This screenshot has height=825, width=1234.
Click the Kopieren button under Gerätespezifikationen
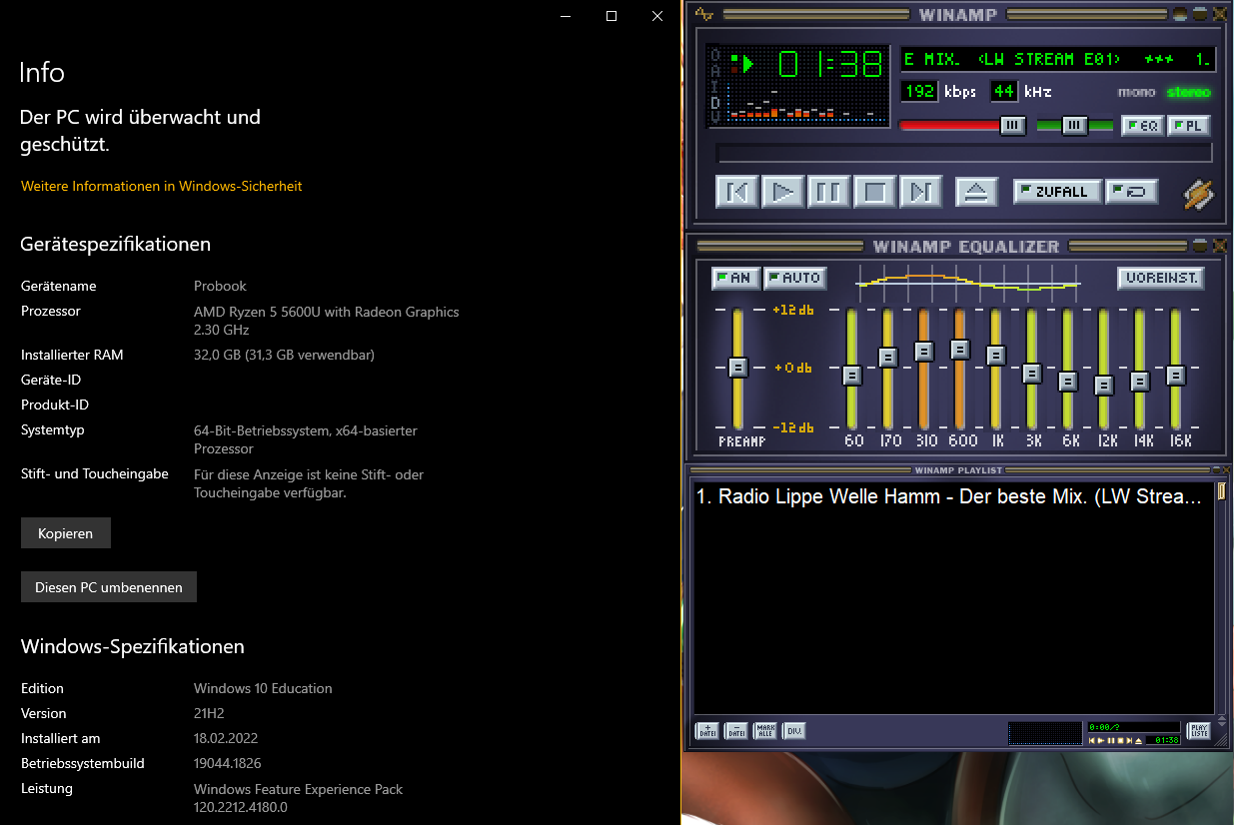(x=66, y=533)
